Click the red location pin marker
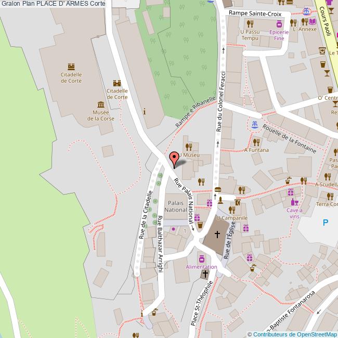 (175, 158)
